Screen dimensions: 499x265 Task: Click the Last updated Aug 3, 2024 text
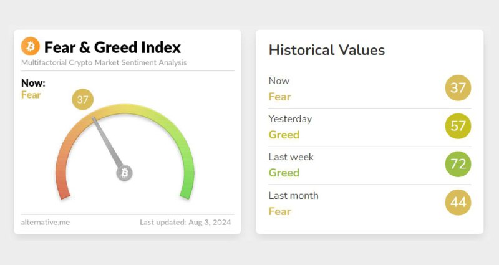pyautogui.click(x=187, y=222)
